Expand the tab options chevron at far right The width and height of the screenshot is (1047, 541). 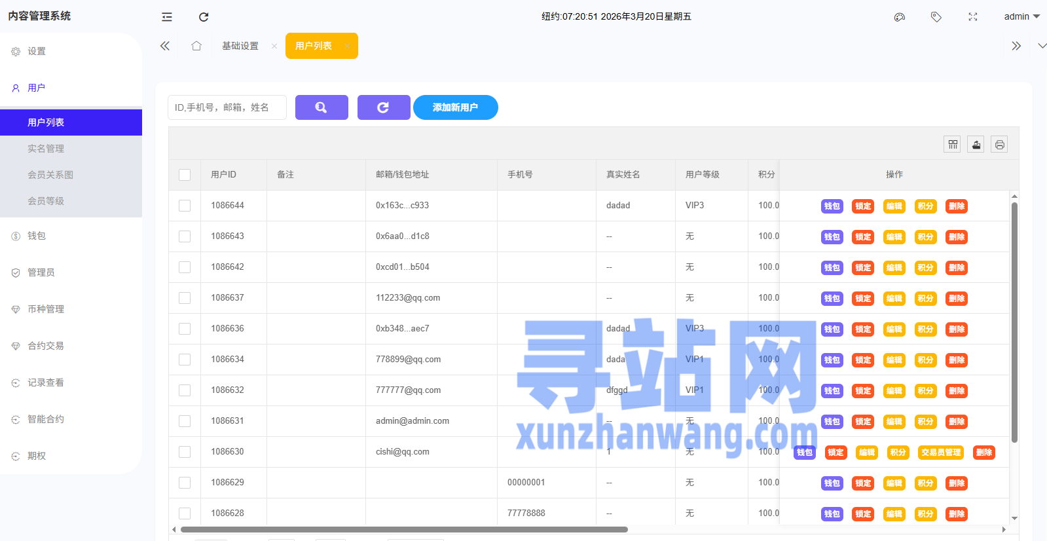[x=1041, y=46]
